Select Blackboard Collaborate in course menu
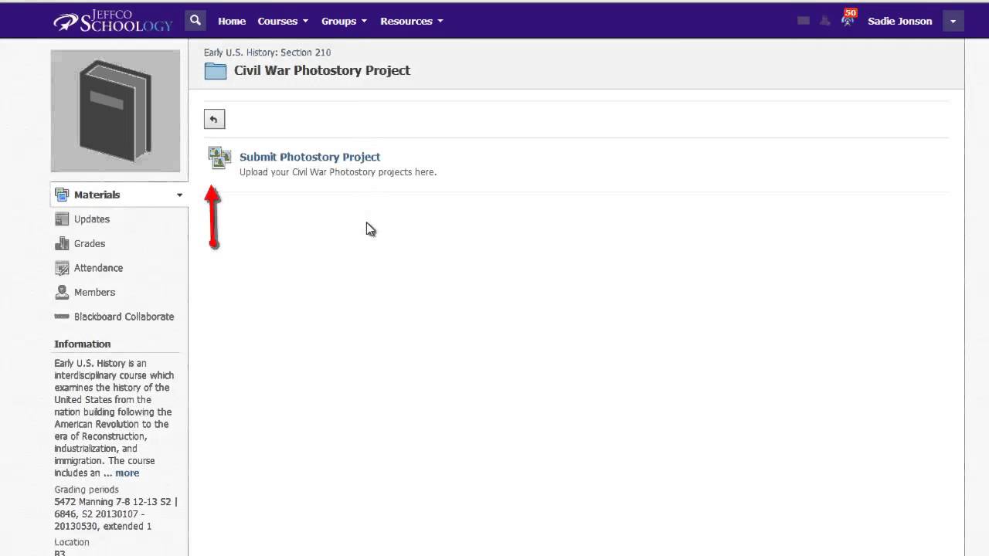This screenshot has height=556, width=989. (x=124, y=317)
